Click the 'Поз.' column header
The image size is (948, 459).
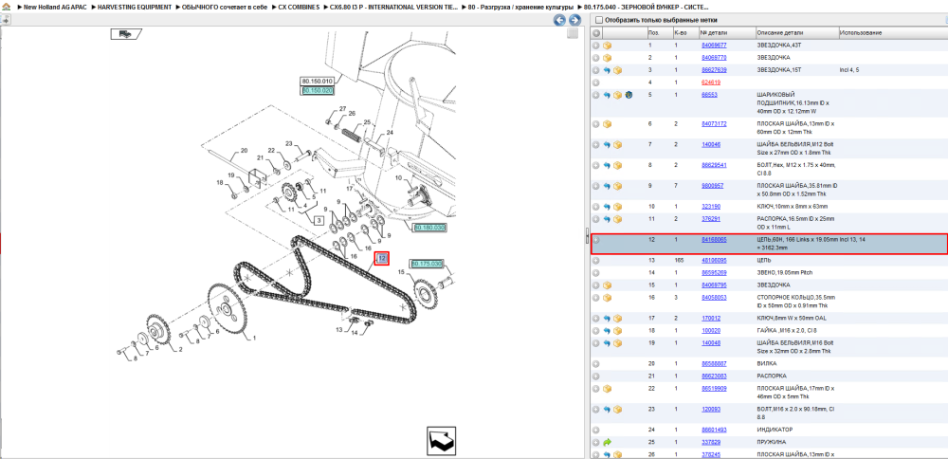pos(653,32)
